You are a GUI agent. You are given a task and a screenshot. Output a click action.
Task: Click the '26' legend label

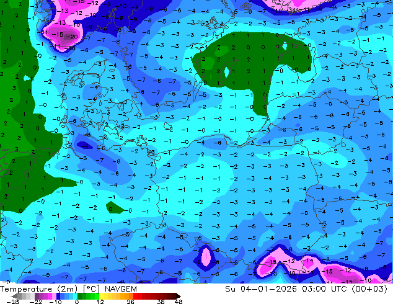130,302
